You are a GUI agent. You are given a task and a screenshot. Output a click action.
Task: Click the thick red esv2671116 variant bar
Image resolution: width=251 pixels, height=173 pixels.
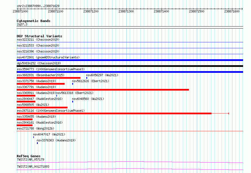coord(114,113)
